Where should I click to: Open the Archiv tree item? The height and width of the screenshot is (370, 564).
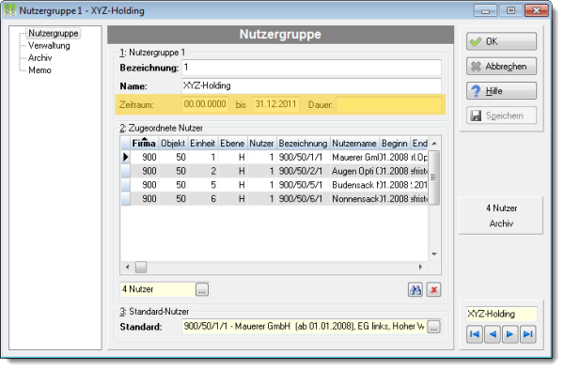pyautogui.click(x=39, y=58)
